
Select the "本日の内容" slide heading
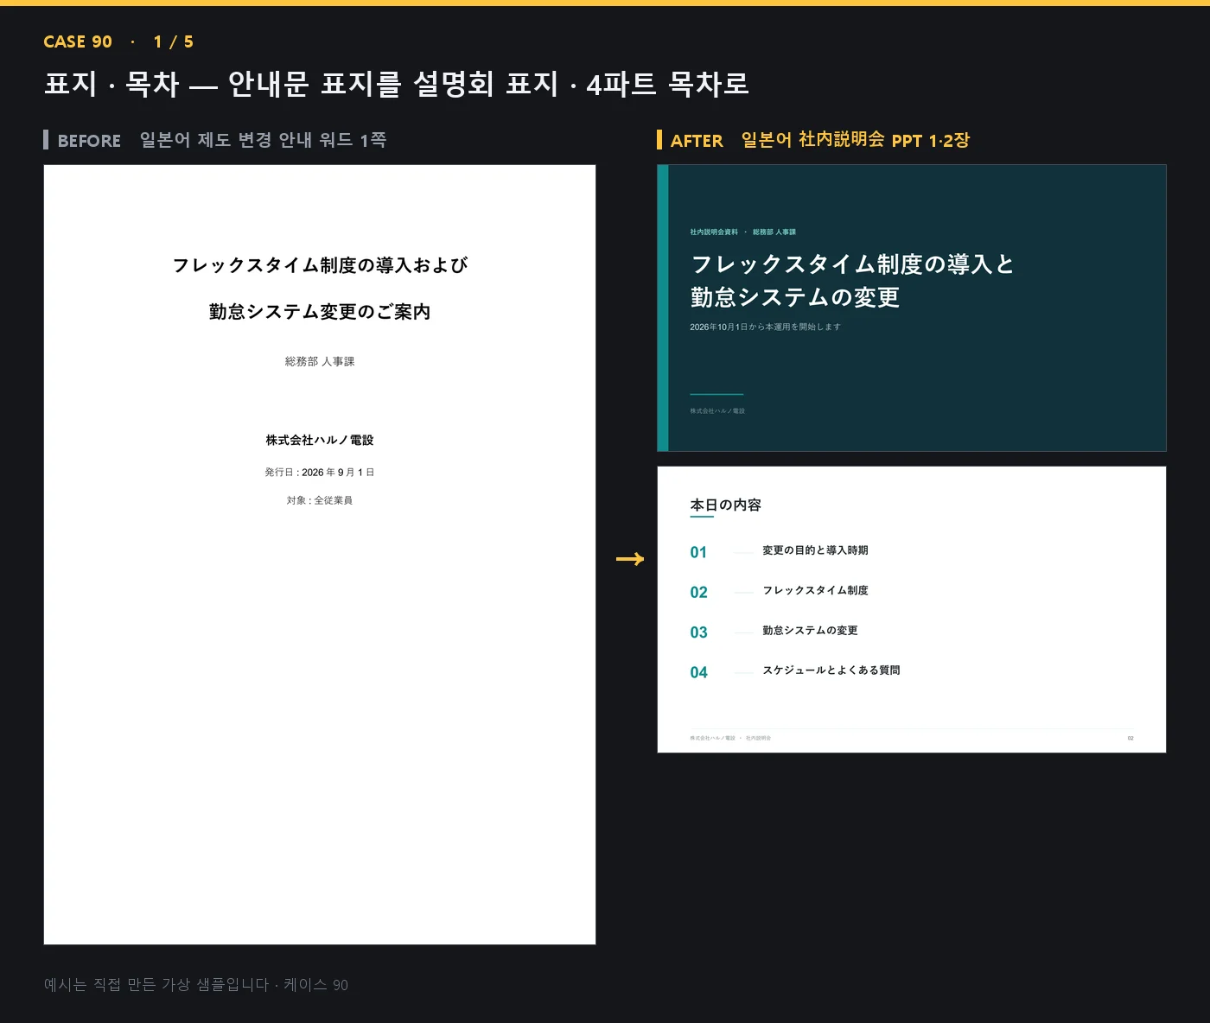(726, 505)
